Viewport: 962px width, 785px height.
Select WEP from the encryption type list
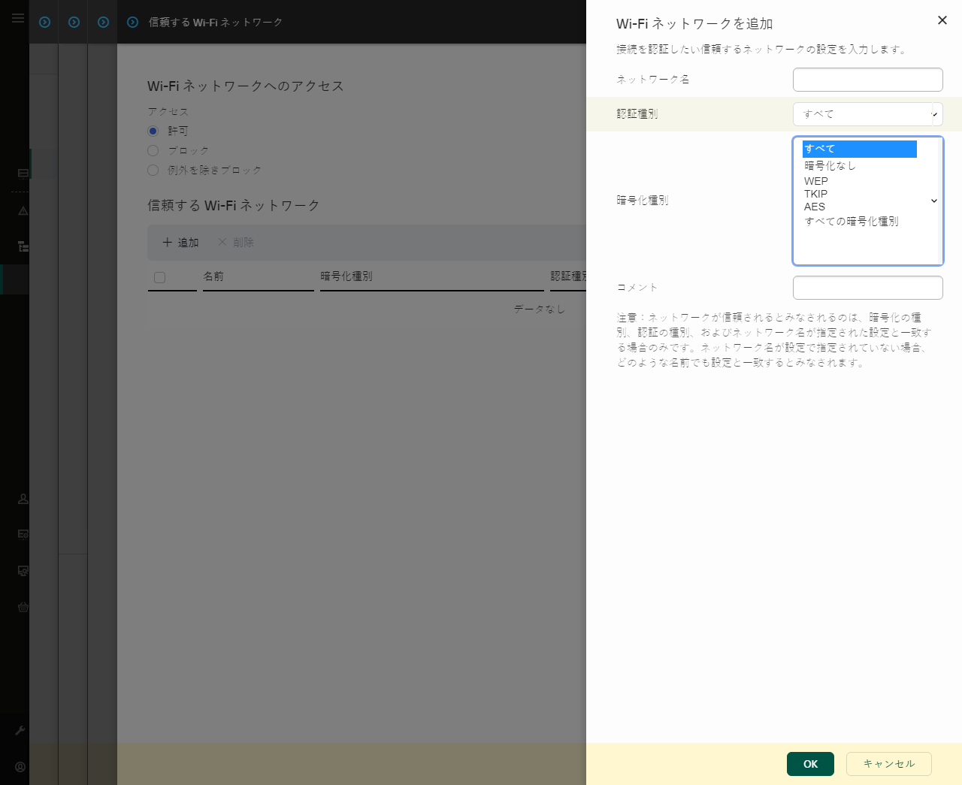816,181
